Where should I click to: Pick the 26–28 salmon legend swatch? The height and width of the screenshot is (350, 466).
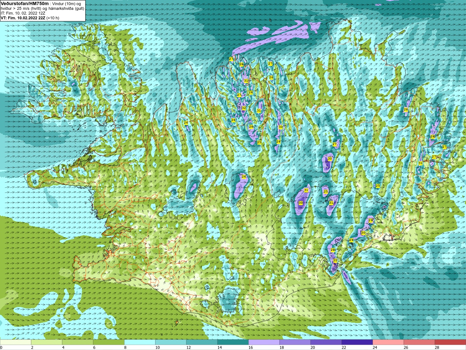click(419, 342)
